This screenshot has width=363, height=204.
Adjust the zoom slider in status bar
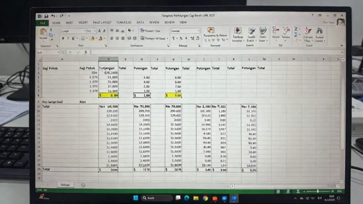pos(318,191)
